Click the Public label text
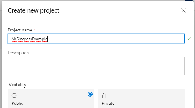 click(x=17, y=103)
